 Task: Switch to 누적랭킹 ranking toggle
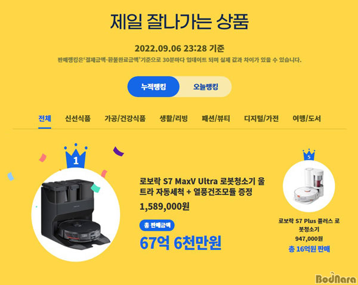(153, 86)
